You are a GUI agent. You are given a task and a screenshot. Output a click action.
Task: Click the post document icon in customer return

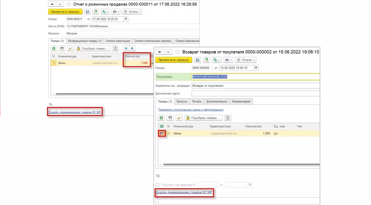pyautogui.click(x=206, y=60)
